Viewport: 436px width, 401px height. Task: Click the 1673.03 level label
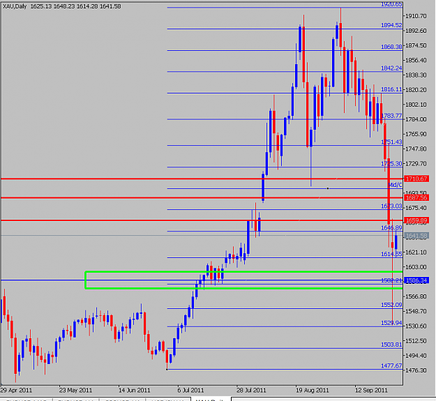click(x=391, y=206)
